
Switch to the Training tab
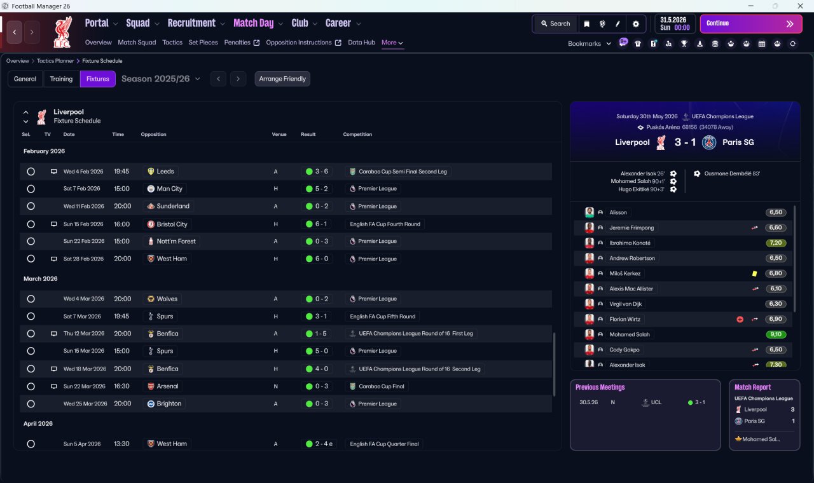coord(61,79)
